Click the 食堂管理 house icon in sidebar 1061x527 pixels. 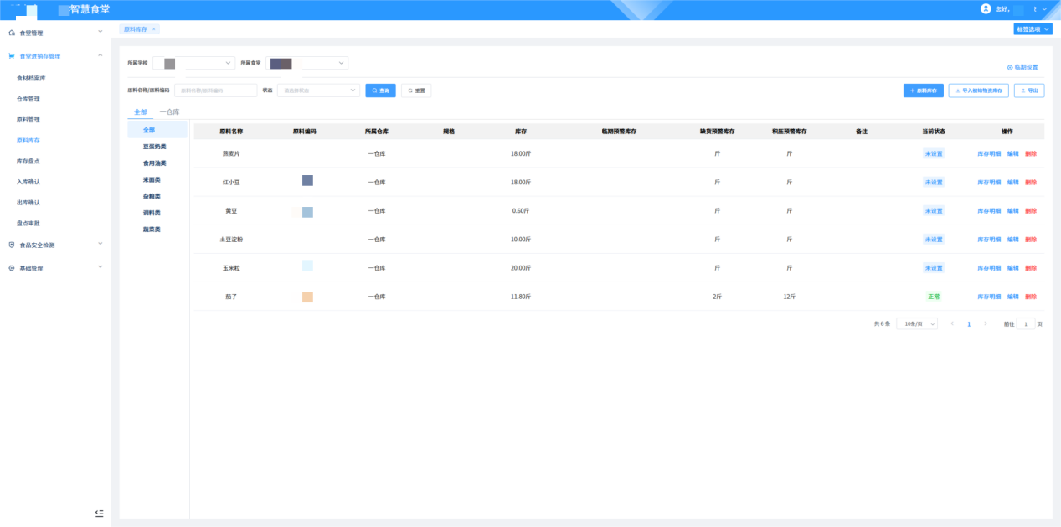(x=12, y=33)
